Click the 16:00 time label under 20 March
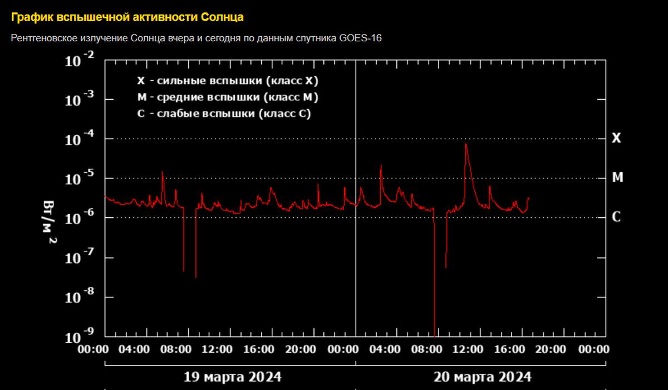This screenshot has height=390, width=668. [x=509, y=349]
